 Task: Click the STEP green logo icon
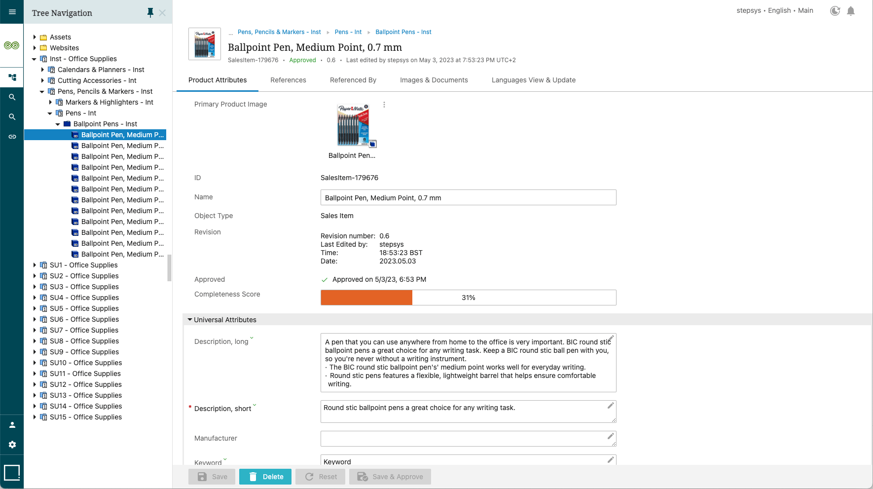click(12, 45)
